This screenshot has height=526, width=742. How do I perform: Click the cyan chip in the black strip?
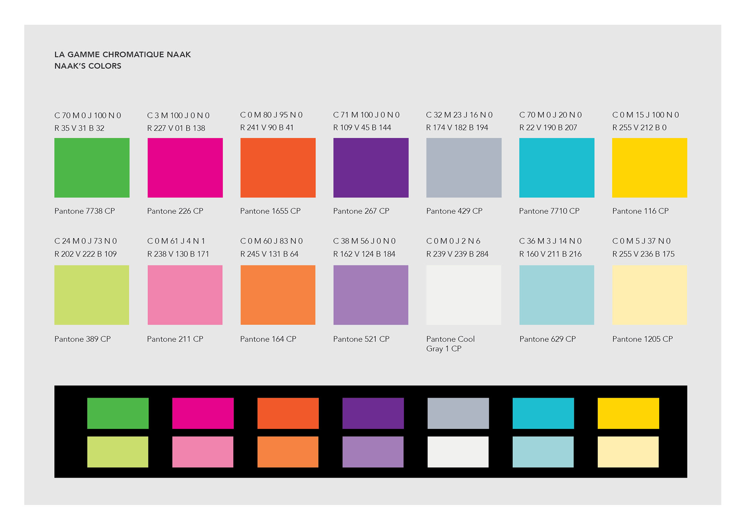tap(543, 413)
